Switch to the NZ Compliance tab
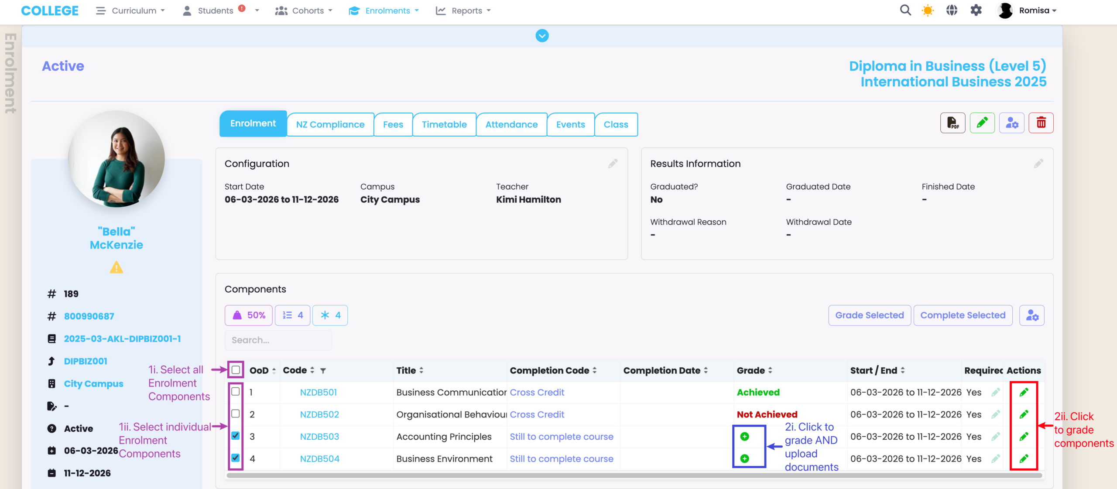Viewport: 1117px width, 489px height. point(330,124)
